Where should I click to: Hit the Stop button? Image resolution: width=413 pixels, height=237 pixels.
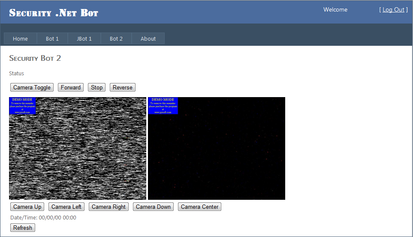[97, 87]
